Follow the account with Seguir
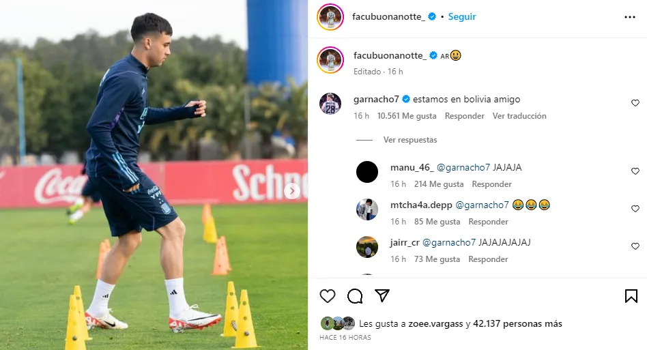The width and height of the screenshot is (647, 350). [x=462, y=16]
